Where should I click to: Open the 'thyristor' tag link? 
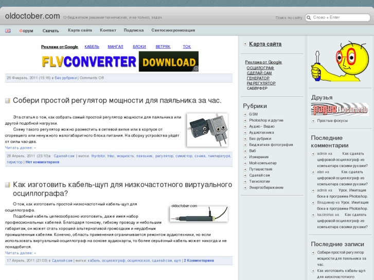98,156
